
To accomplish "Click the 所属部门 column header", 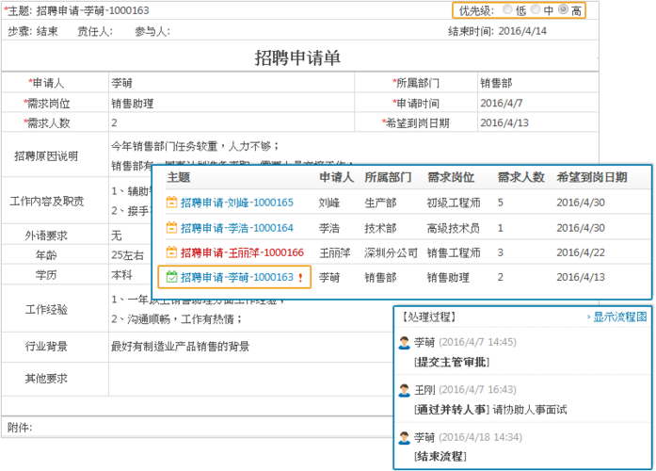I will [388, 177].
